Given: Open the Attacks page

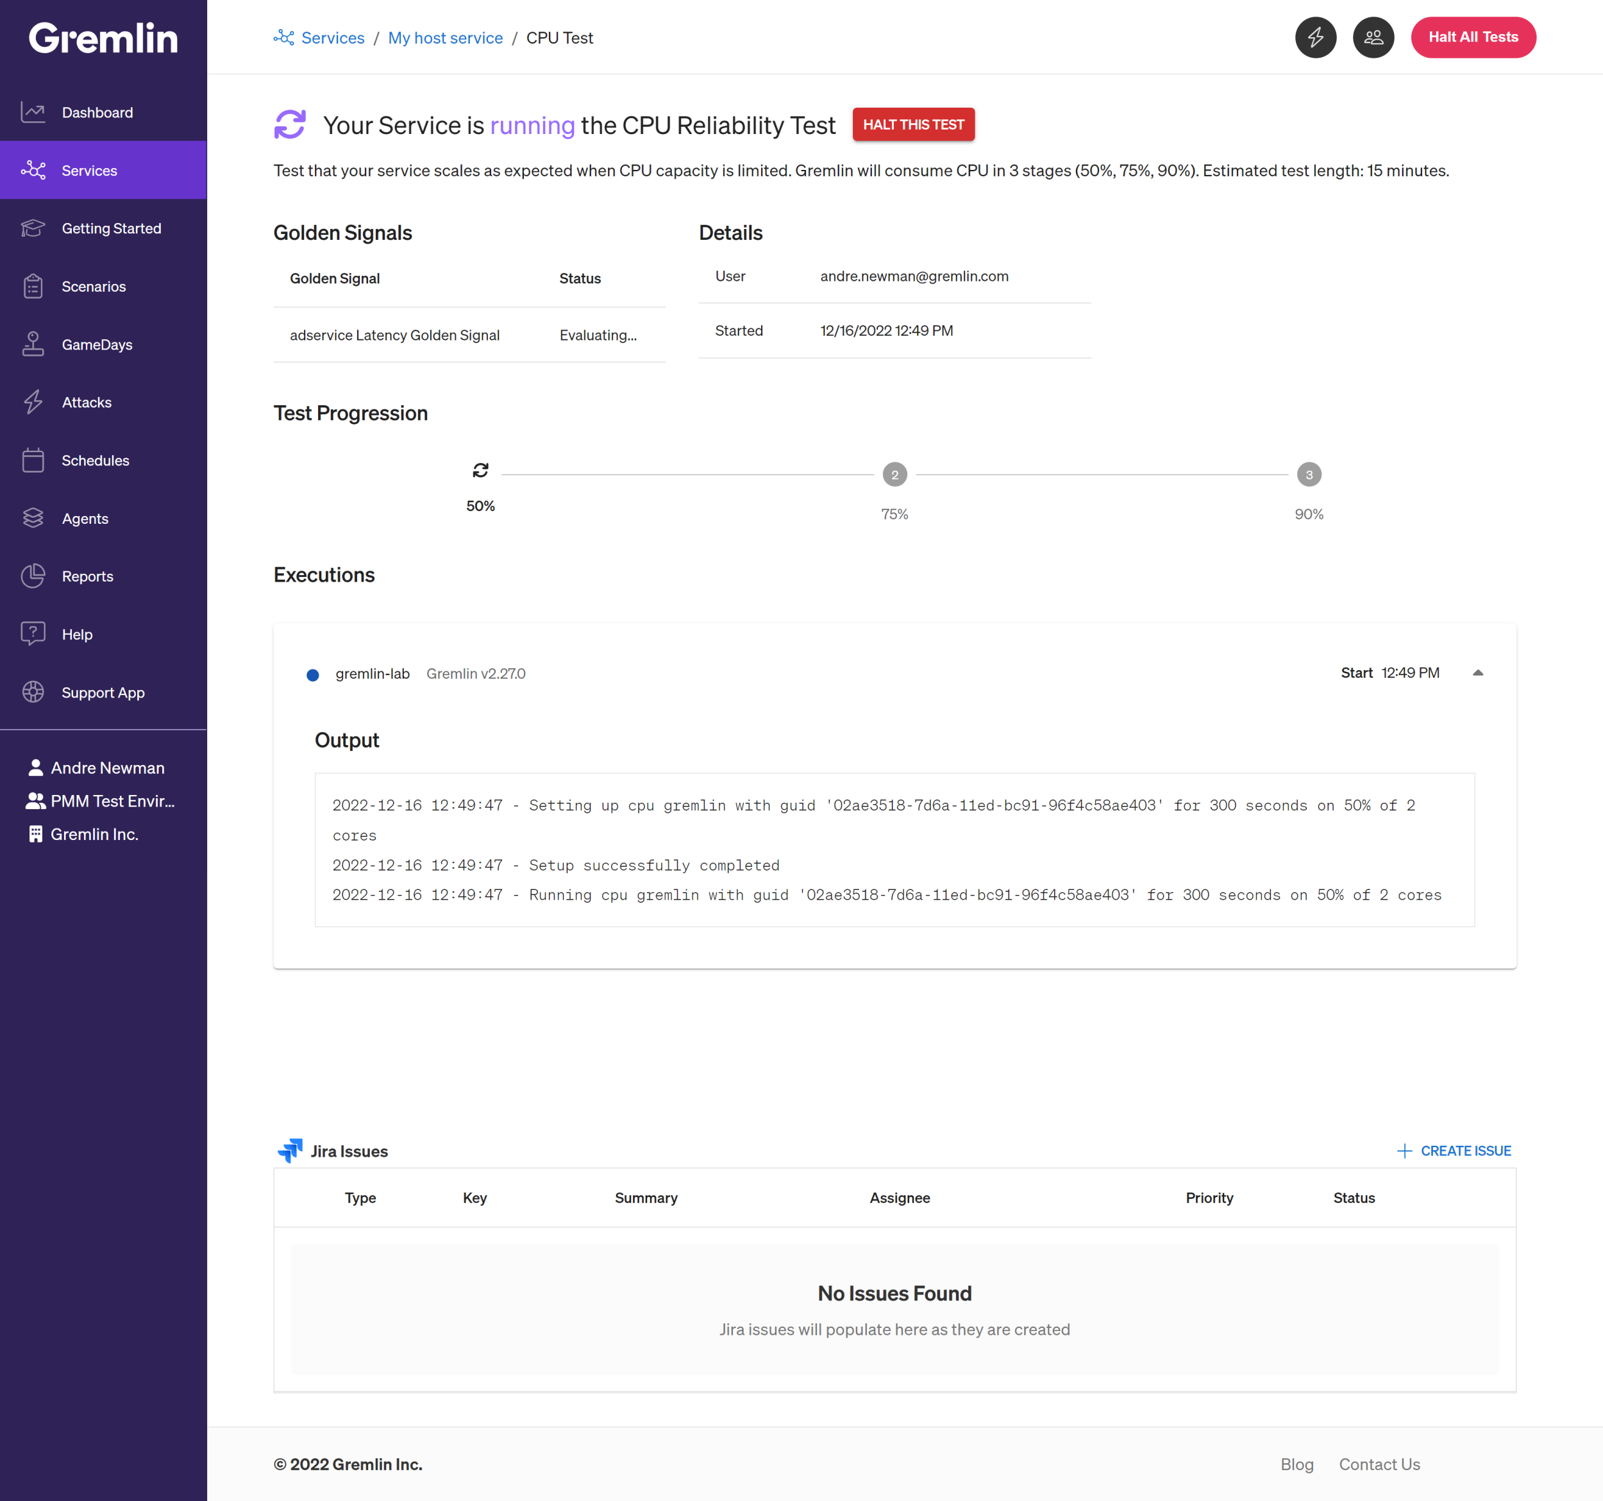Looking at the screenshot, I should point(103,402).
